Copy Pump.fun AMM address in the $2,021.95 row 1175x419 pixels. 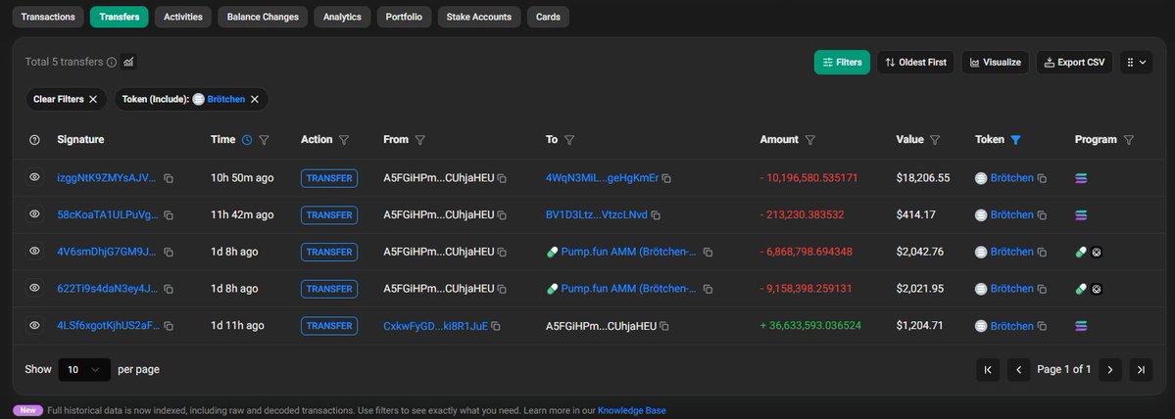[x=708, y=289]
